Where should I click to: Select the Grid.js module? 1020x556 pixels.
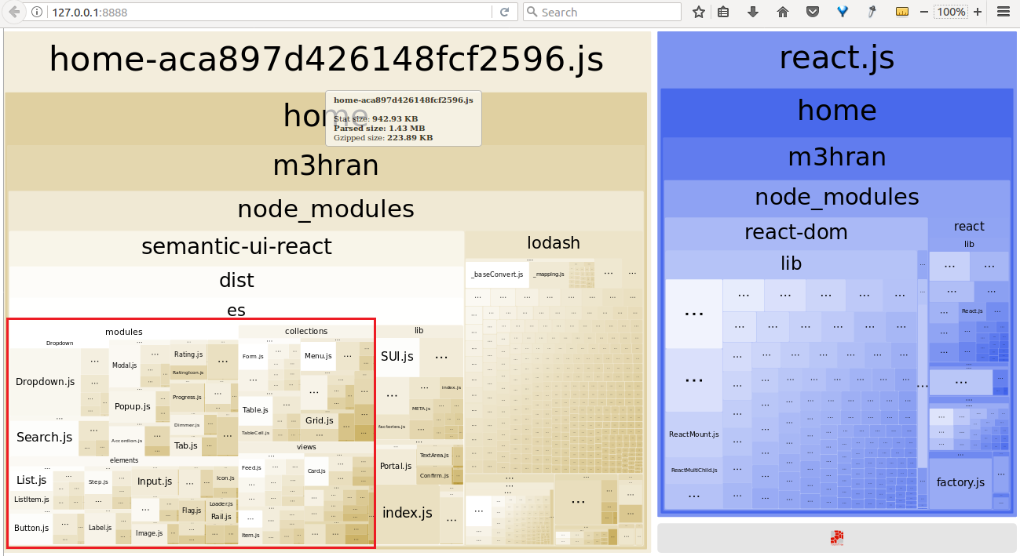320,421
